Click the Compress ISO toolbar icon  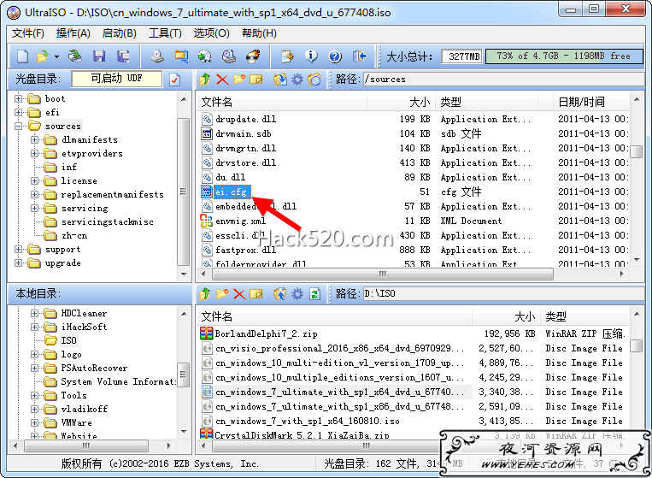181,56
